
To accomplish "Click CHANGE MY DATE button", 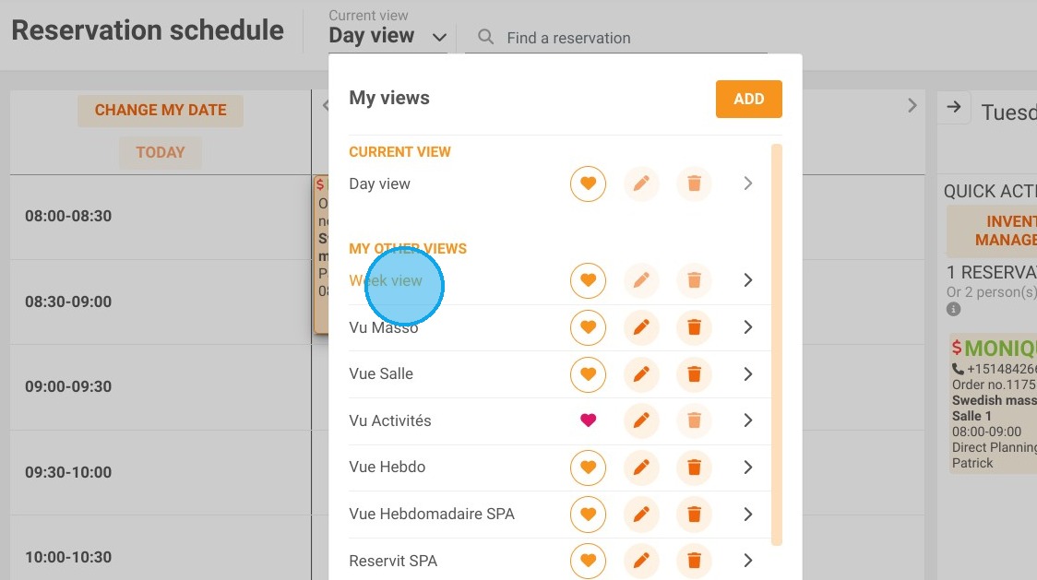I will click(x=161, y=111).
